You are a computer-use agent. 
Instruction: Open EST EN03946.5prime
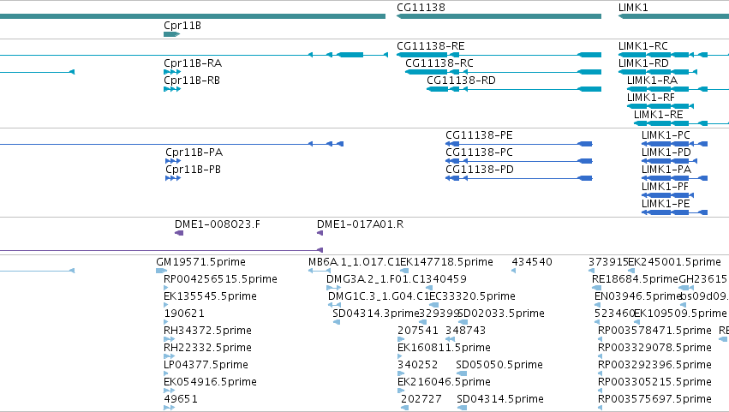click(x=638, y=296)
